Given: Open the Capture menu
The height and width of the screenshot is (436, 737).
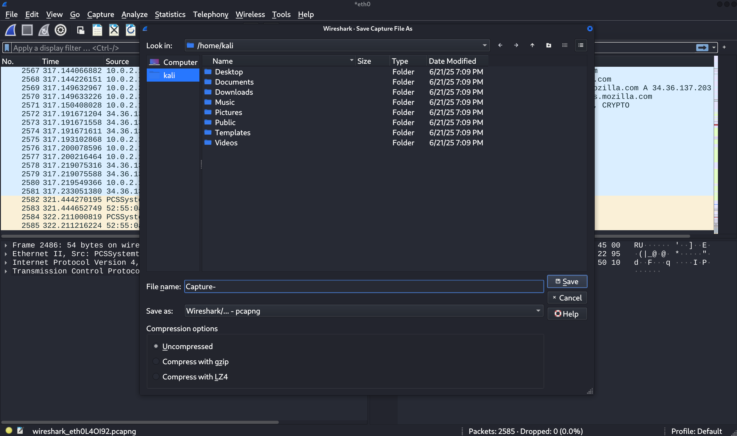Looking at the screenshot, I should point(100,14).
